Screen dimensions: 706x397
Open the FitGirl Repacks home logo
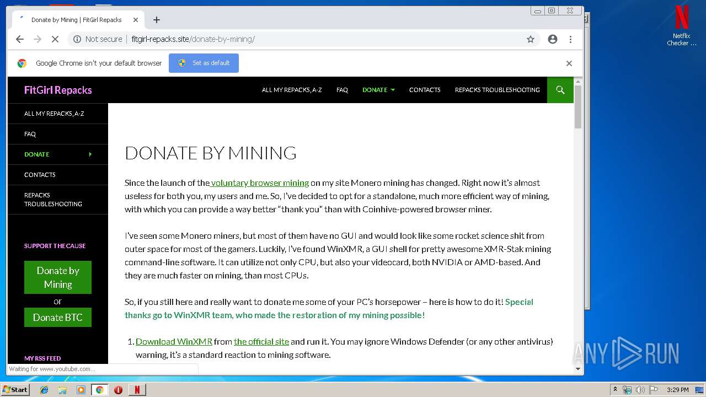pyautogui.click(x=58, y=90)
